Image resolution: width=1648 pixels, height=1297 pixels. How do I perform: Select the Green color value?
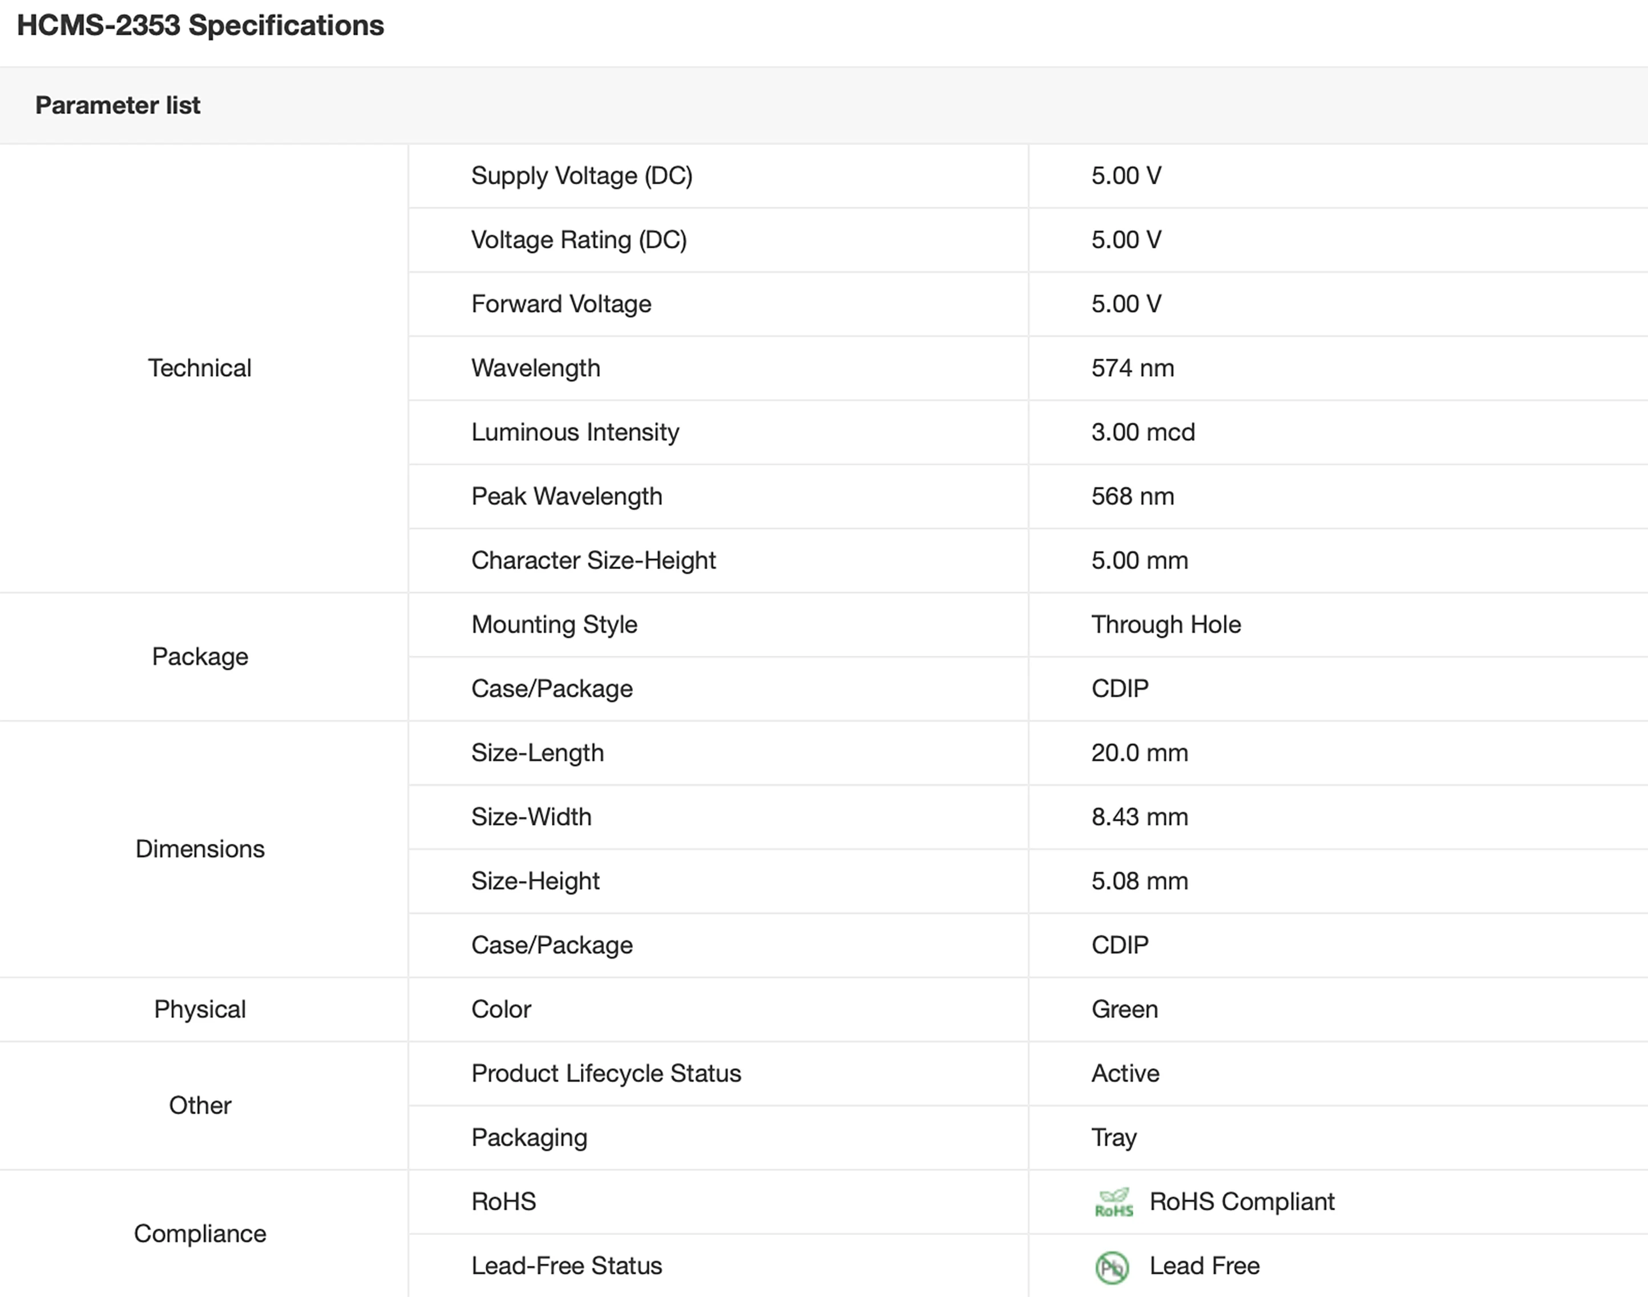coord(1124,1009)
